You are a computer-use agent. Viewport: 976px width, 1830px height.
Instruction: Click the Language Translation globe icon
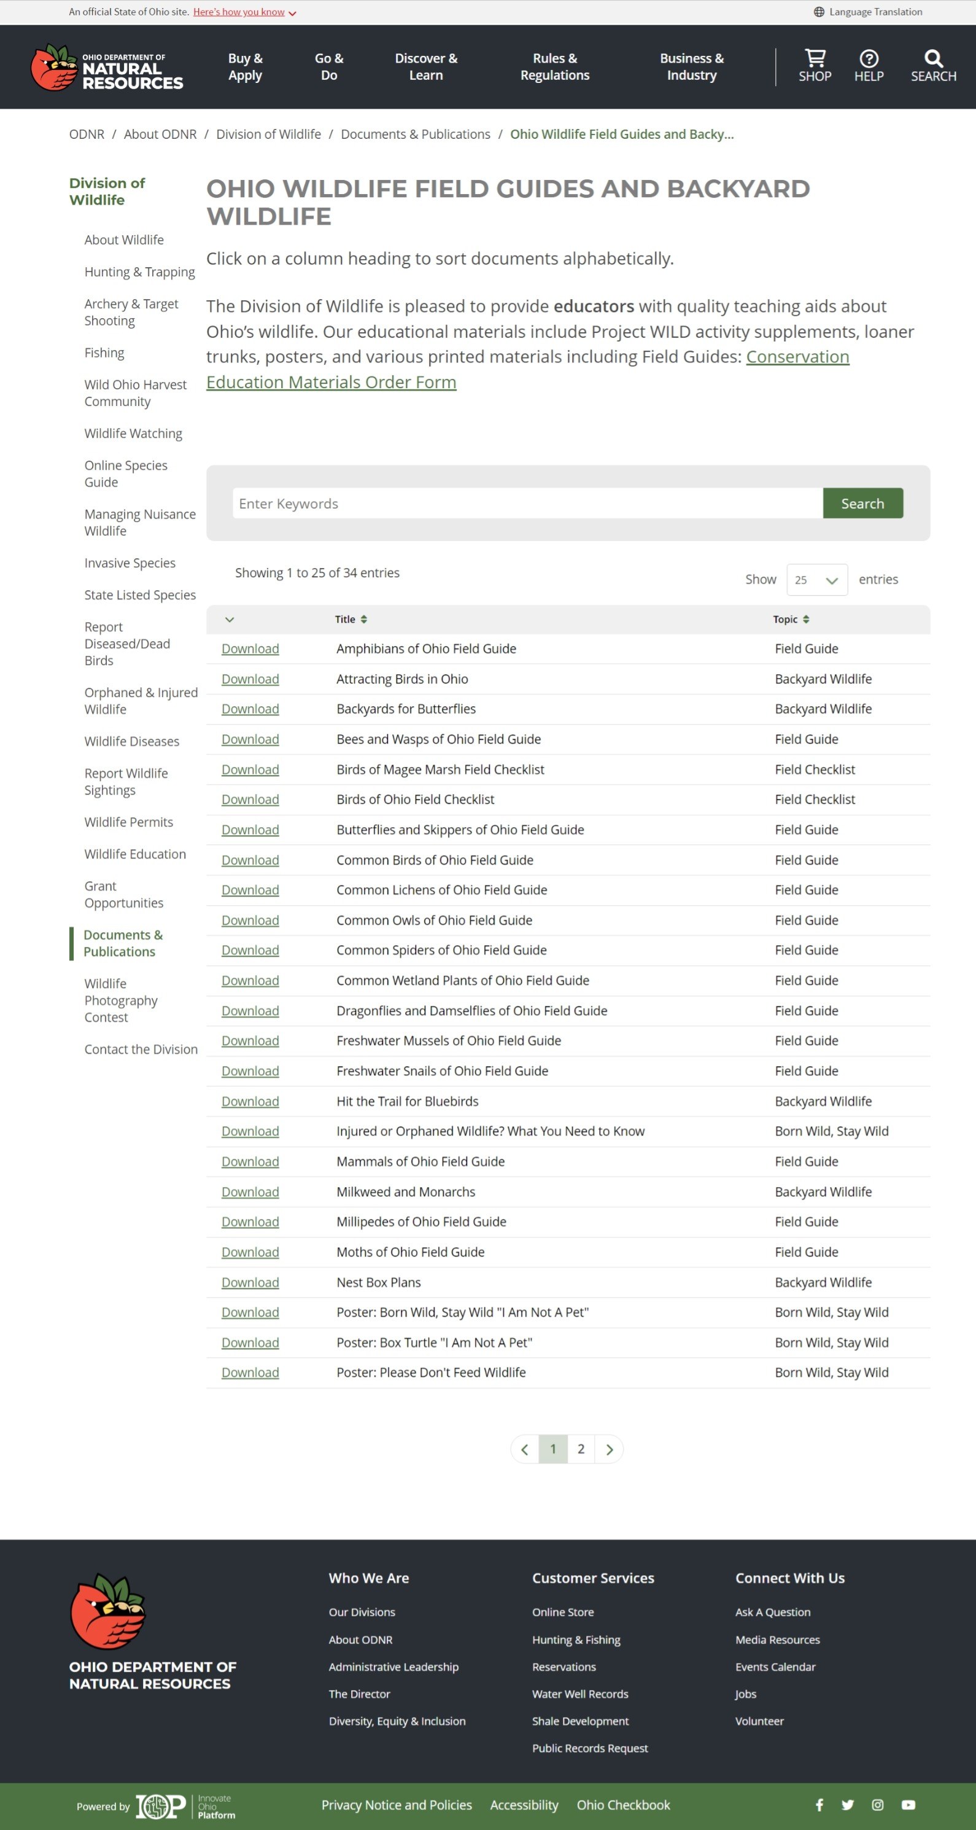[819, 12]
